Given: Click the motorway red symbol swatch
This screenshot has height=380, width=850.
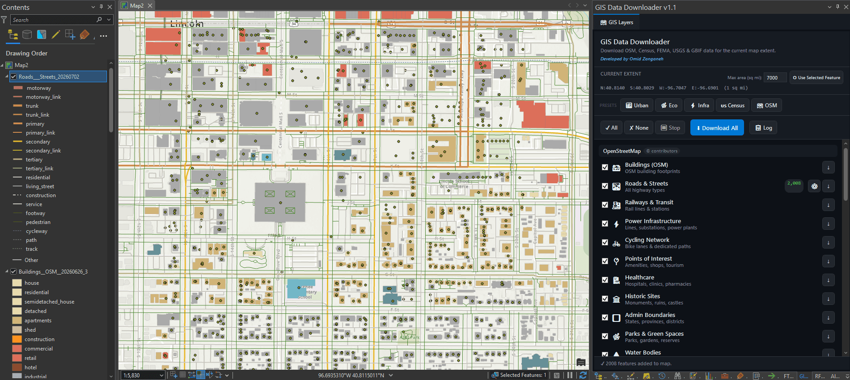Looking at the screenshot, I should [x=18, y=88].
